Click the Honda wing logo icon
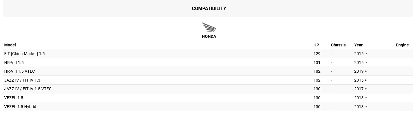The height and width of the screenshot is (113, 413). (x=209, y=27)
